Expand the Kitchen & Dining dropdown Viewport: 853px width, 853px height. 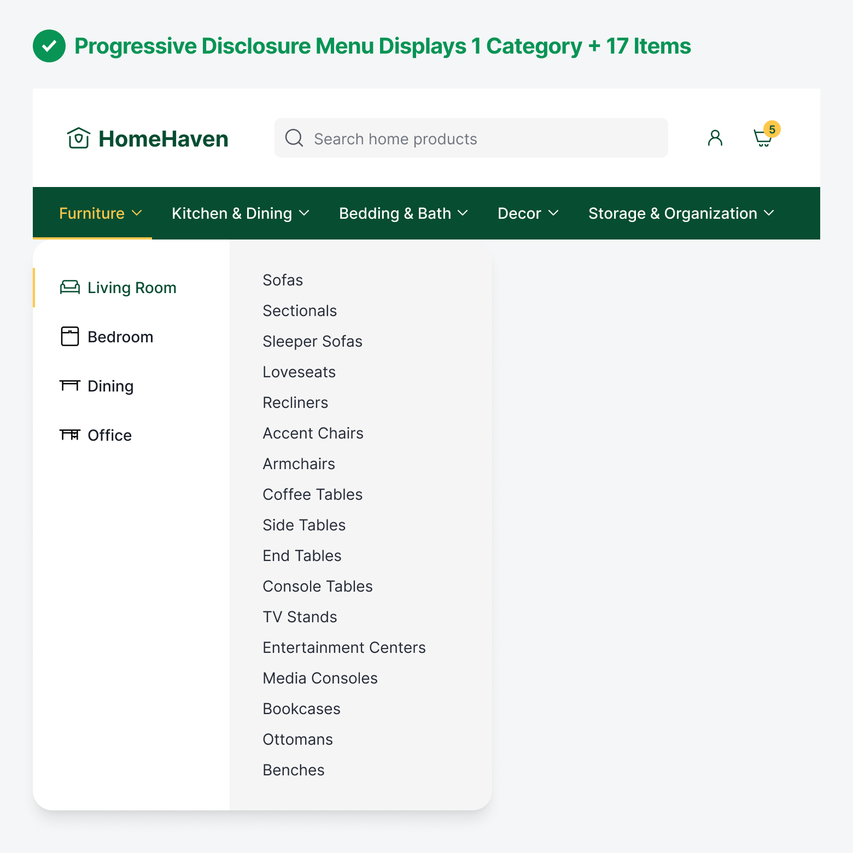tap(241, 213)
